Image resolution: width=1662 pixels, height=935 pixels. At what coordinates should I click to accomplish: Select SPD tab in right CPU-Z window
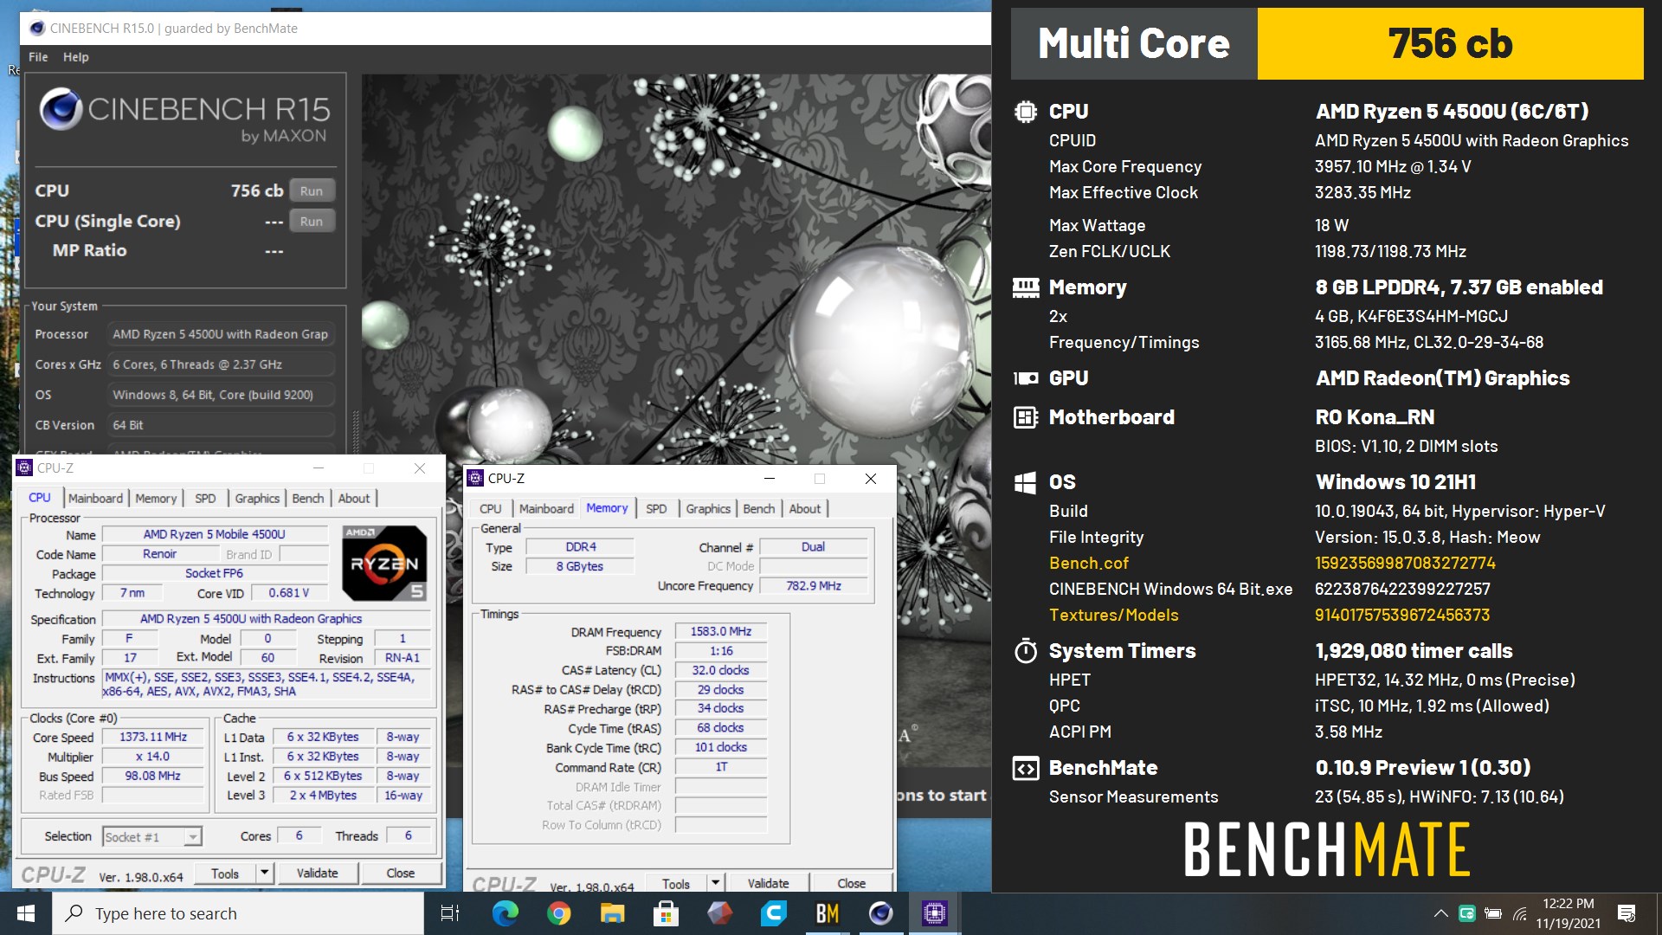pos(656,508)
